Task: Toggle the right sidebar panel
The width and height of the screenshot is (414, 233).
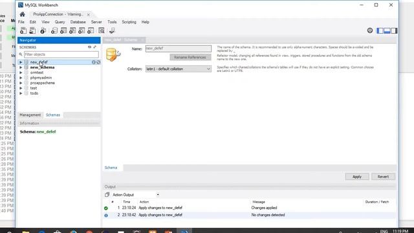Action: 394,30
